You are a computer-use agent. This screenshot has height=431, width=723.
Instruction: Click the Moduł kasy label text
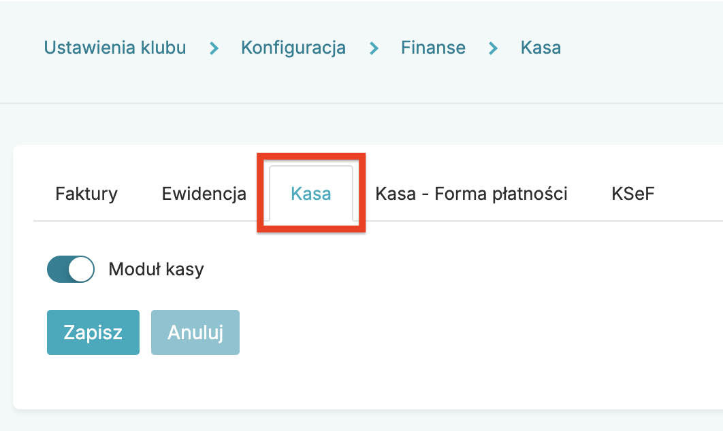(x=156, y=269)
